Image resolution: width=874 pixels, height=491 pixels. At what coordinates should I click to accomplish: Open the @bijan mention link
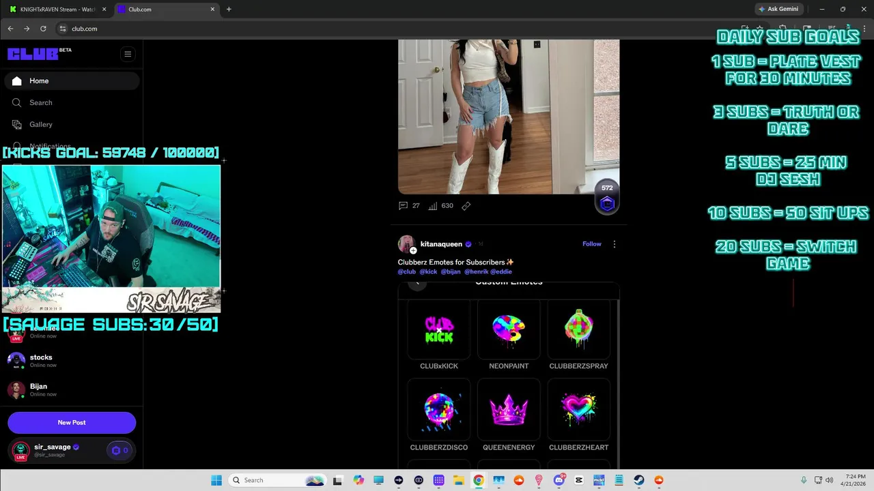451,271
